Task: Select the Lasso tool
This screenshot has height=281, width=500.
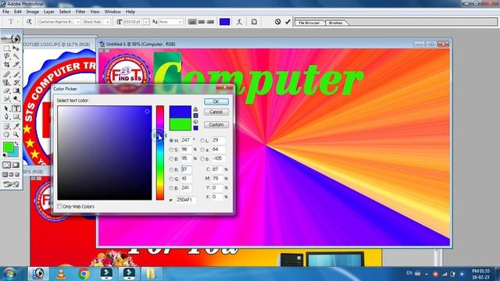Action: [x=7, y=56]
